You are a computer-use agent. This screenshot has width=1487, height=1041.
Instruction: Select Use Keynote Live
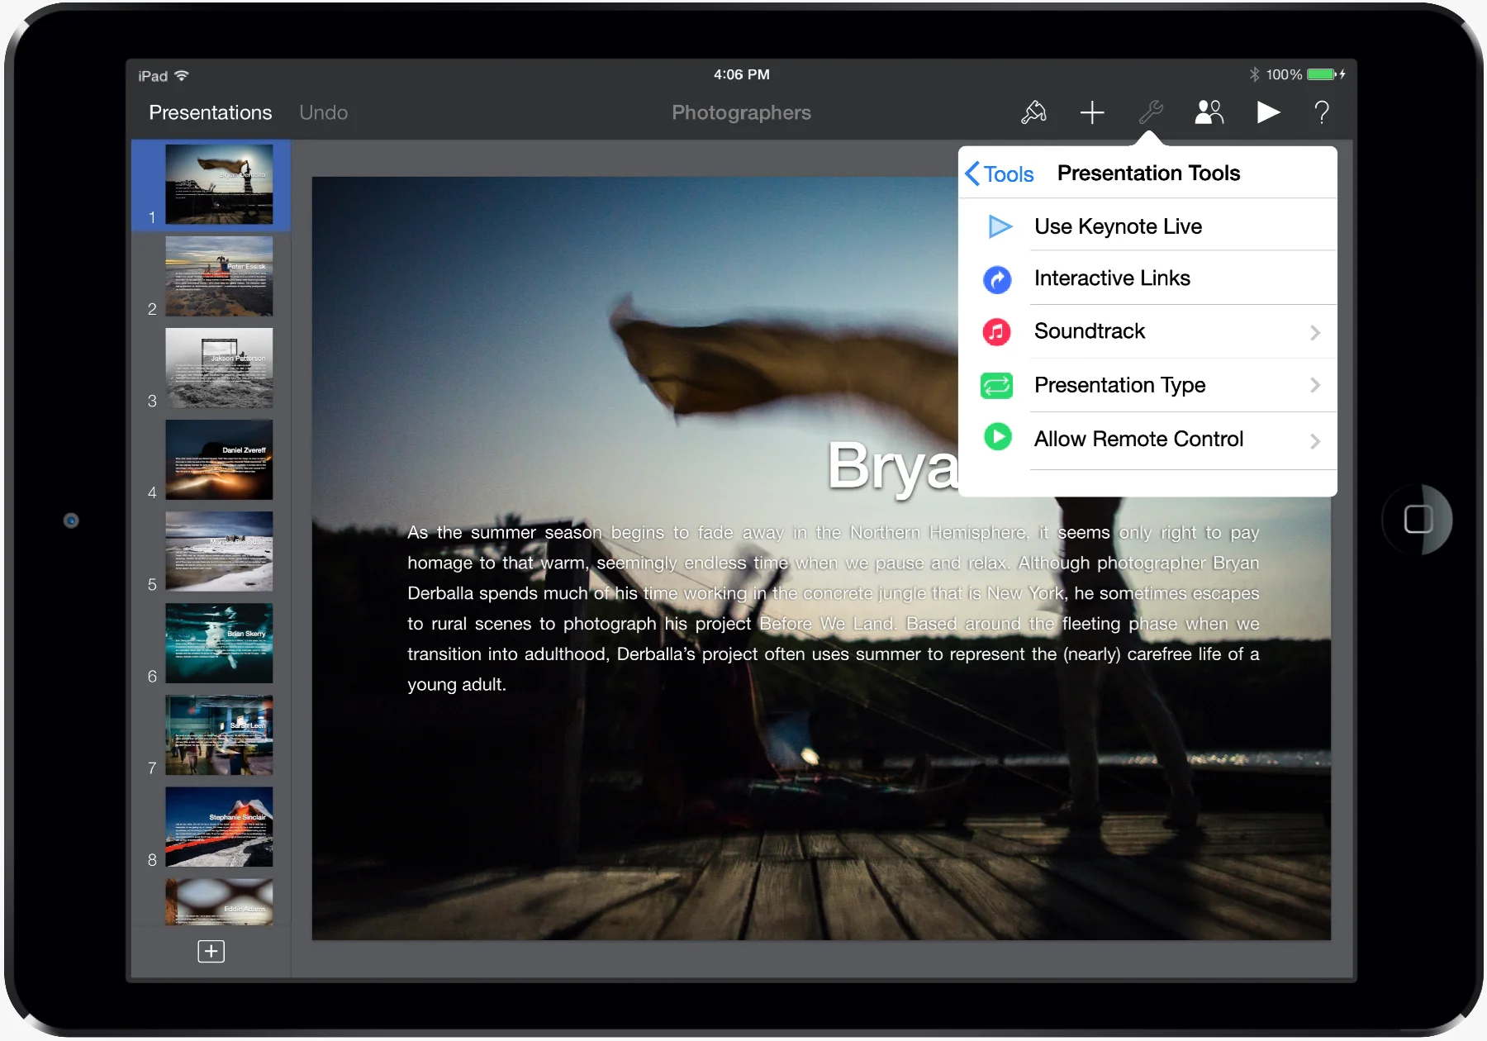tap(1118, 226)
